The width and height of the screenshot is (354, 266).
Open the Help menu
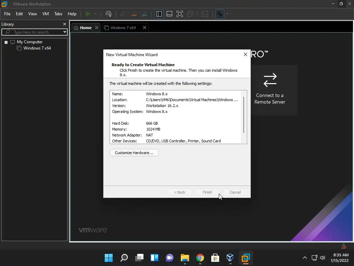[72, 14]
